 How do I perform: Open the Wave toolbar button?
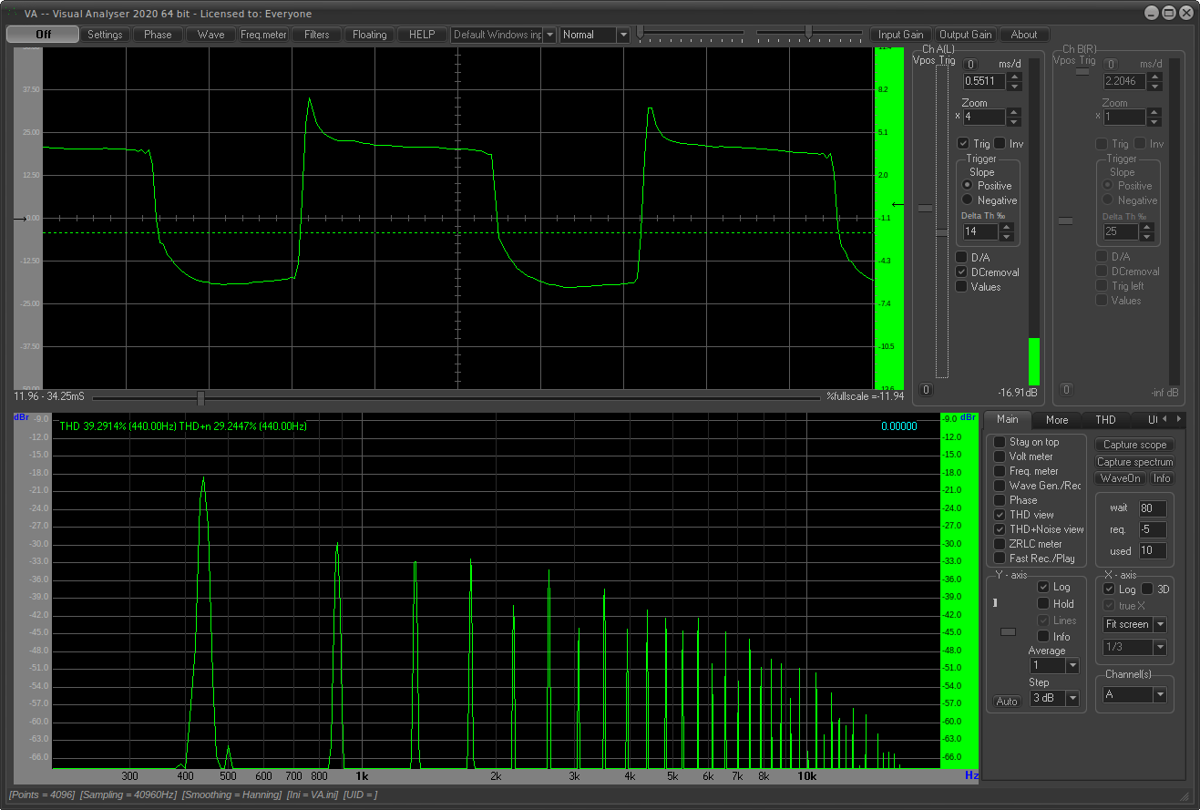pyautogui.click(x=210, y=35)
